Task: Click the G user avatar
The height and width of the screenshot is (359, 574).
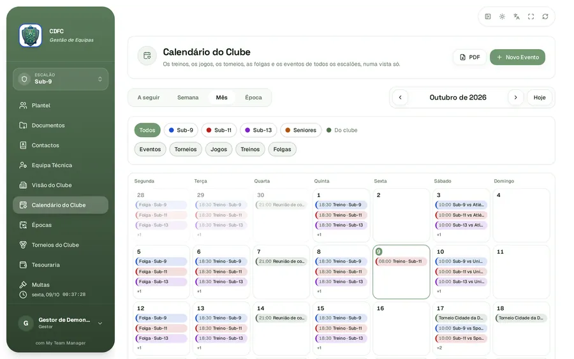Action: coord(26,323)
